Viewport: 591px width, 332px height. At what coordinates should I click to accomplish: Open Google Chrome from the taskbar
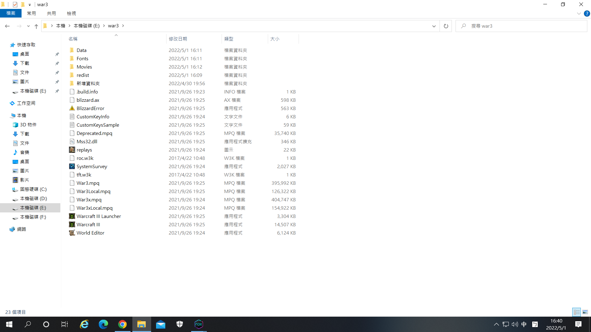123,324
